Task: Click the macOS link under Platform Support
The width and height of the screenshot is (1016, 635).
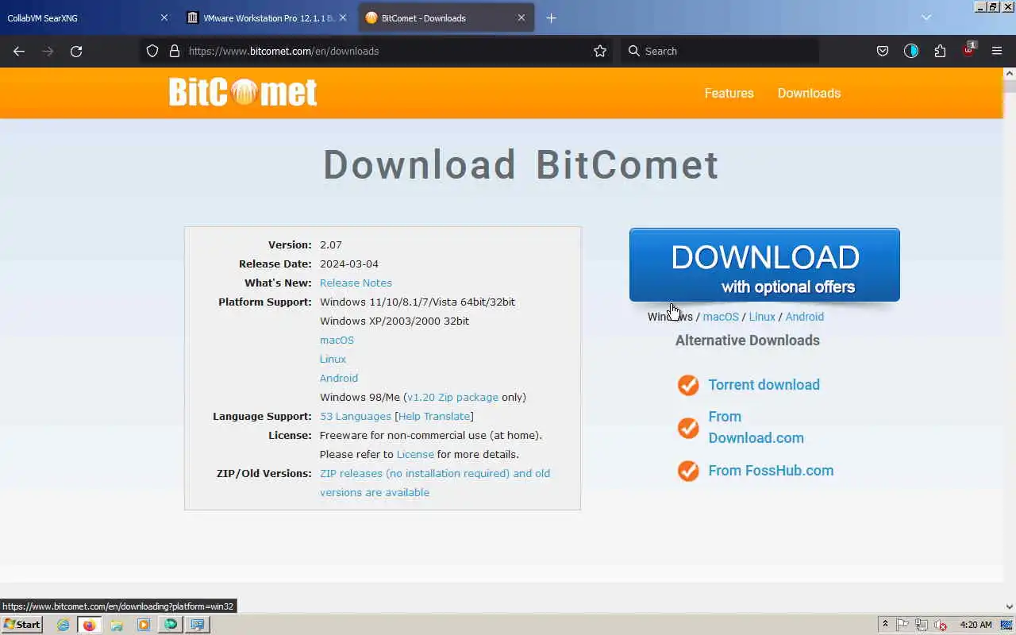Action: [337, 340]
